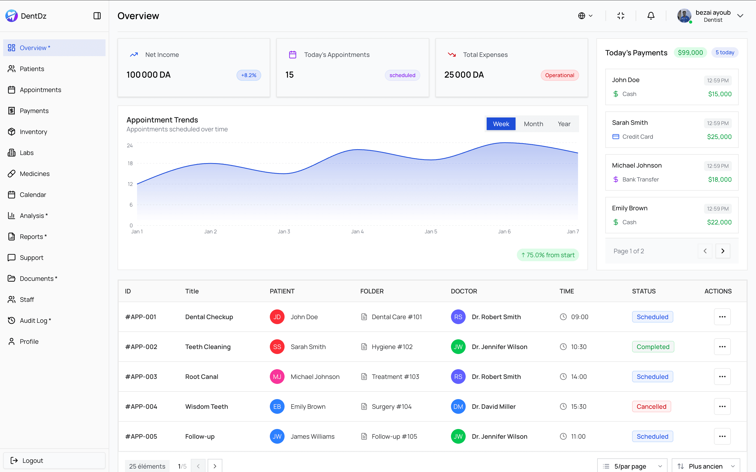Select Support from the sidebar menu

pyautogui.click(x=31, y=258)
